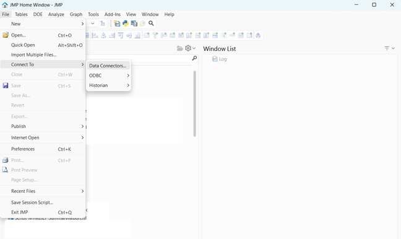This screenshot has width=401, height=239.
Task: Click the database query icon beside Python
Action: pos(134,24)
